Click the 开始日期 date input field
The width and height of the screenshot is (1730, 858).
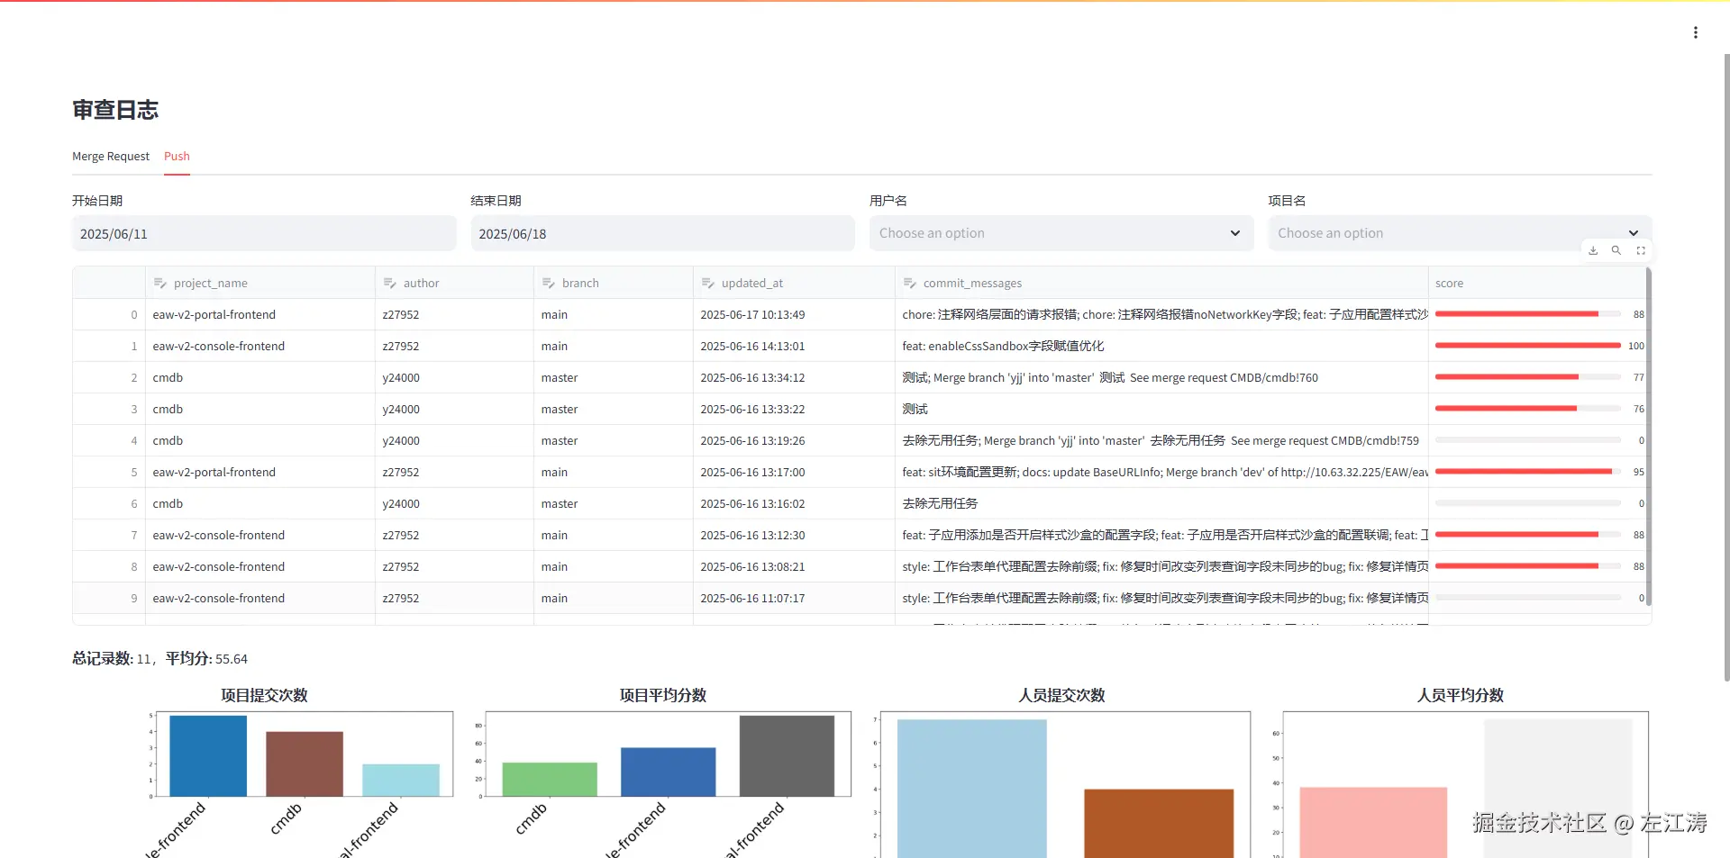point(264,232)
